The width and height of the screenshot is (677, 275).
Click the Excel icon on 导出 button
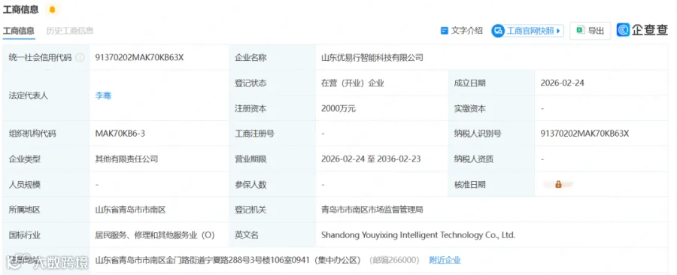580,31
